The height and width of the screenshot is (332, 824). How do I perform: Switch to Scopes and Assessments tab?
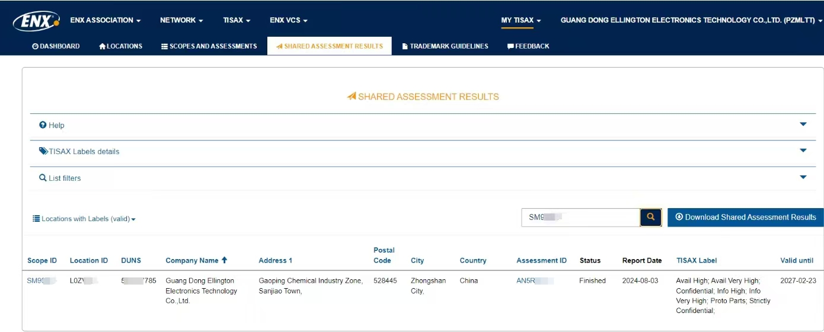click(x=209, y=46)
